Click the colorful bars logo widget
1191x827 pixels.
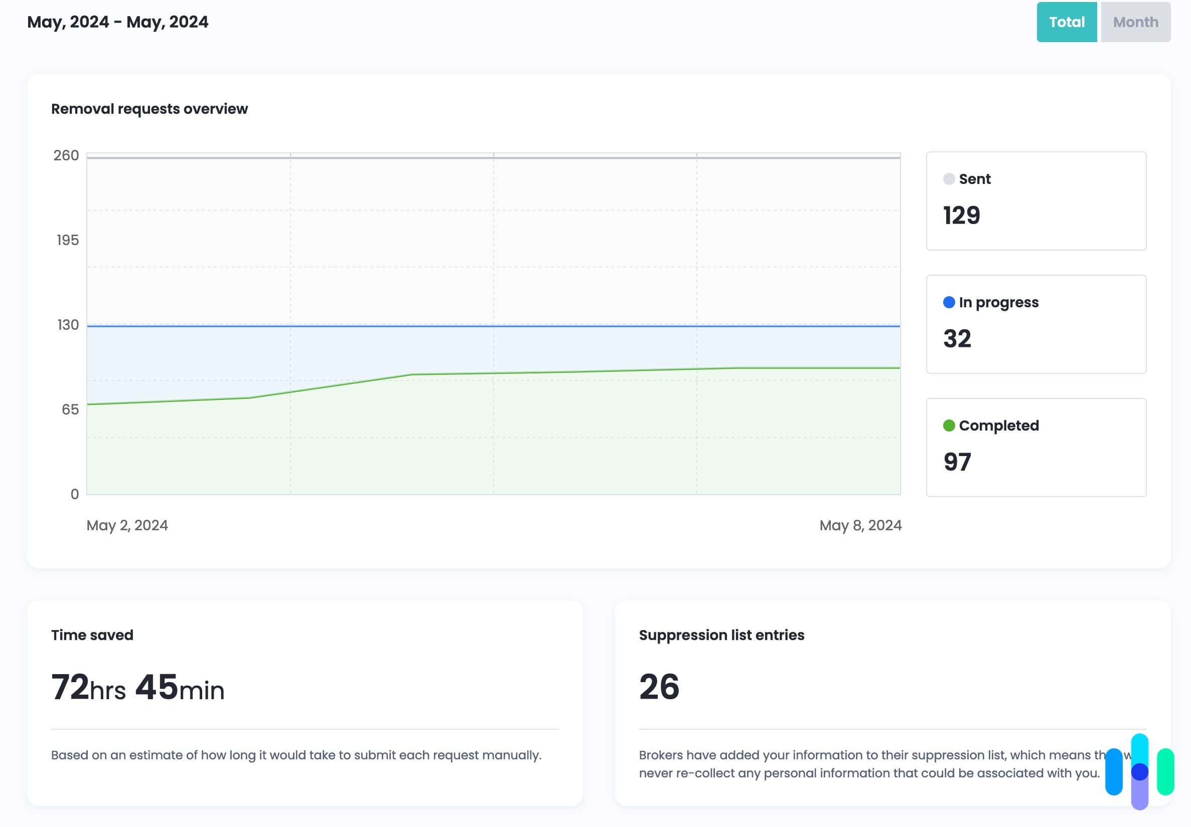pyautogui.click(x=1139, y=771)
